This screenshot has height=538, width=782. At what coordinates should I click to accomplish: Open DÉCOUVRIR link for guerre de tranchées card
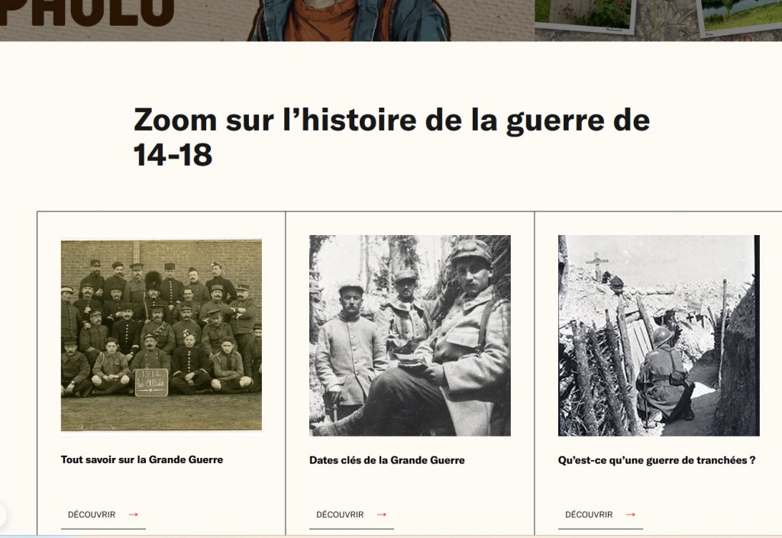[600, 515]
